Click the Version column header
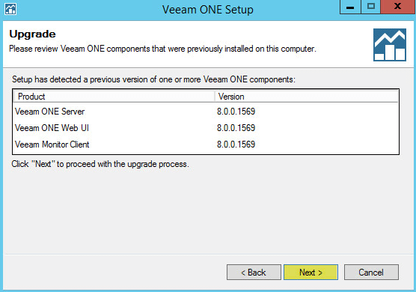This screenshot has height=292, width=416. [x=307, y=97]
